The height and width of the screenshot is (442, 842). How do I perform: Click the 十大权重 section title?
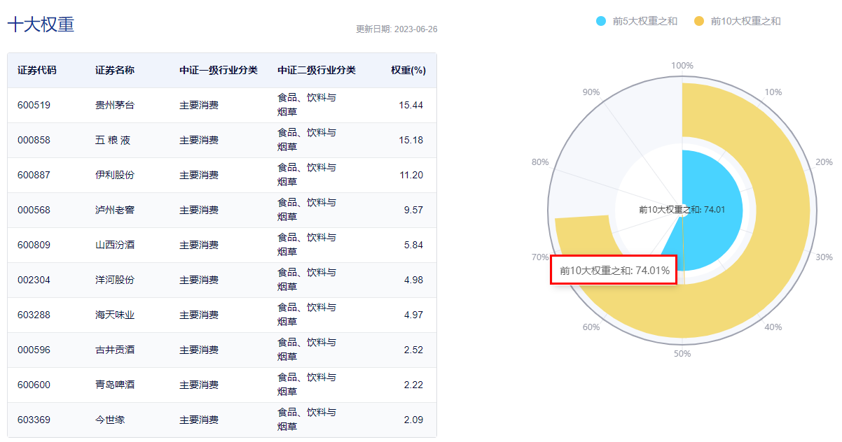(41, 25)
